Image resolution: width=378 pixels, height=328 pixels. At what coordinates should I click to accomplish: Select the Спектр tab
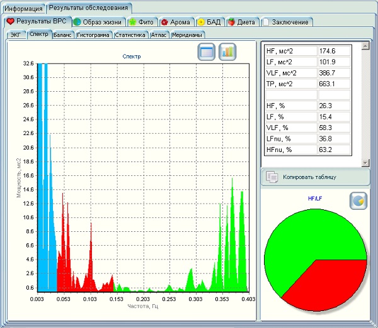(39, 34)
